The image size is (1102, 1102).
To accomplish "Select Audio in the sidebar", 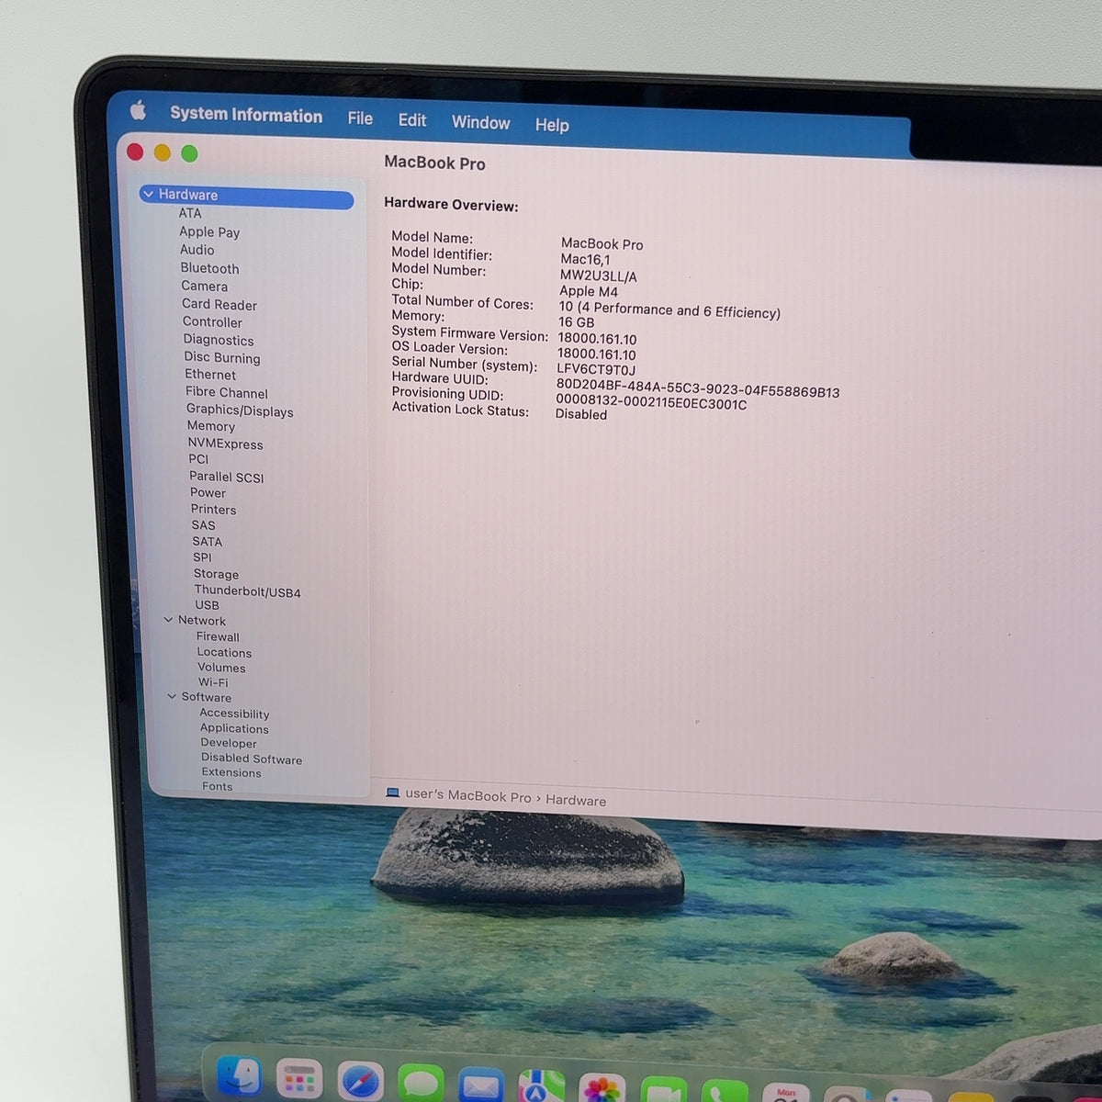I will (x=197, y=250).
